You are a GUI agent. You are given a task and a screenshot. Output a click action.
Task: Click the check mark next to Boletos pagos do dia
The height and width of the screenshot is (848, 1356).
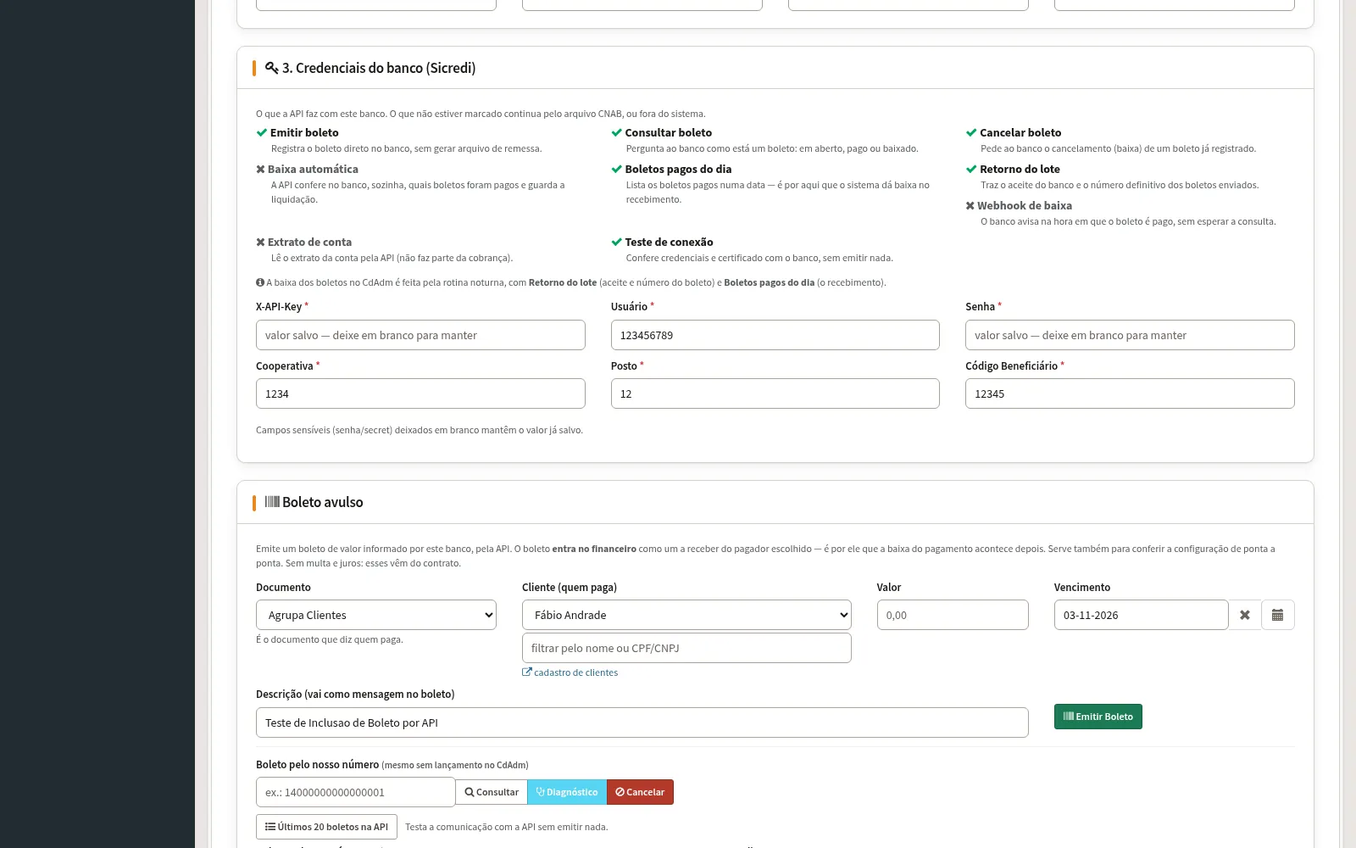point(617,169)
